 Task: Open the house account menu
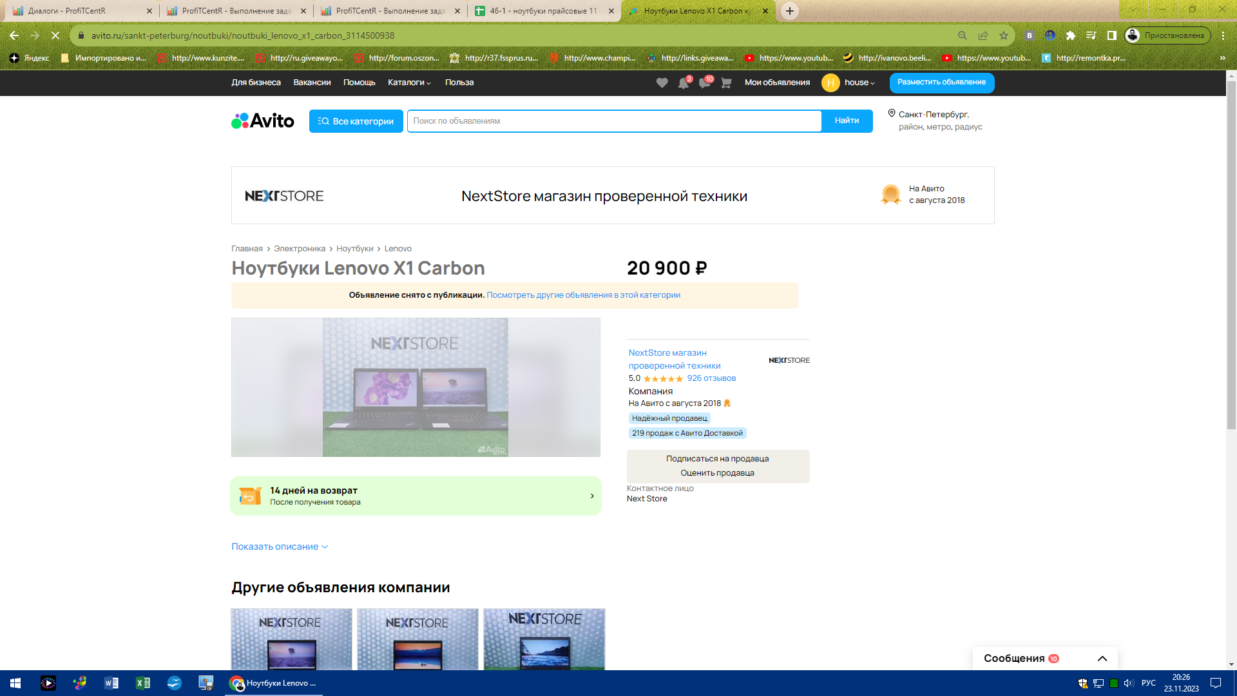(x=849, y=82)
